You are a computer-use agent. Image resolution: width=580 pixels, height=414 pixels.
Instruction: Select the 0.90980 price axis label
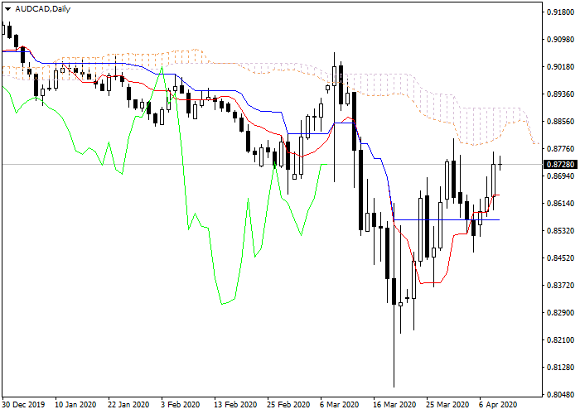click(560, 40)
